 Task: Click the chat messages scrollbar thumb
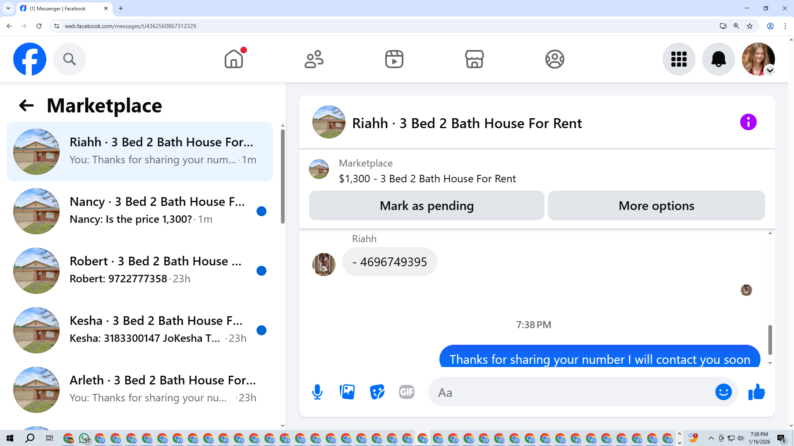pyautogui.click(x=770, y=340)
